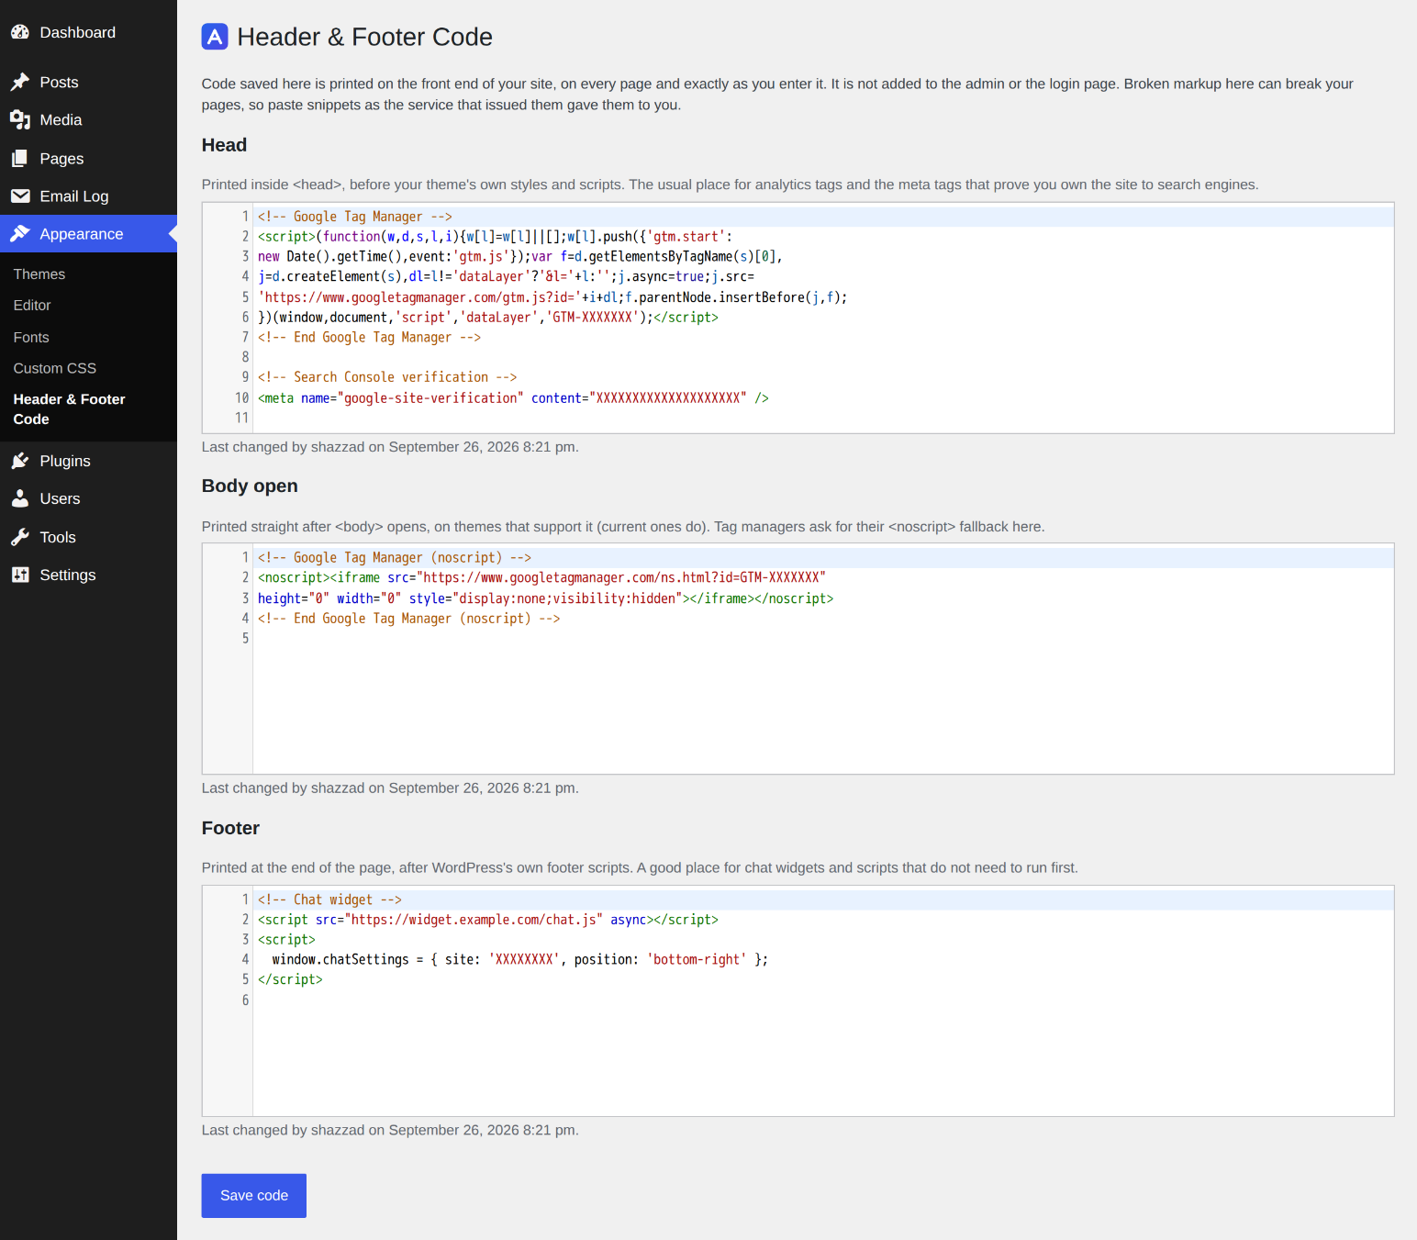The width and height of the screenshot is (1417, 1240).
Task: Open the Settings menu
Action: tap(88, 575)
